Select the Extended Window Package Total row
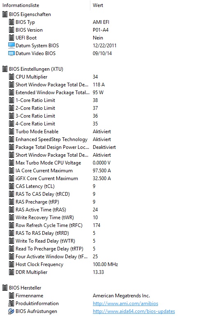Screen dimensions: 209x329 coord(53,92)
